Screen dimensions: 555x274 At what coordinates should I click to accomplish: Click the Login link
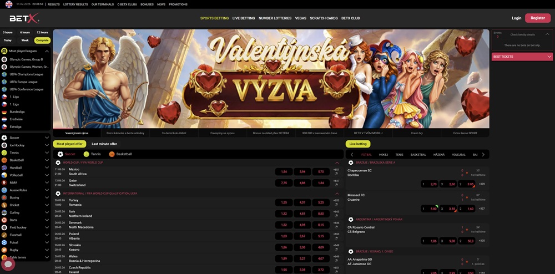click(516, 18)
